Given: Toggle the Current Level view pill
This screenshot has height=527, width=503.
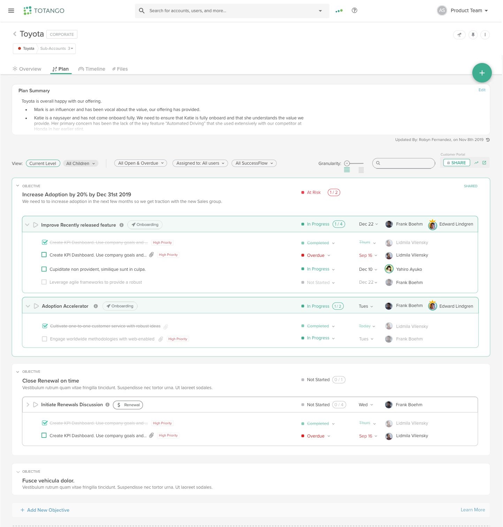Looking at the screenshot, I should [43, 163].
